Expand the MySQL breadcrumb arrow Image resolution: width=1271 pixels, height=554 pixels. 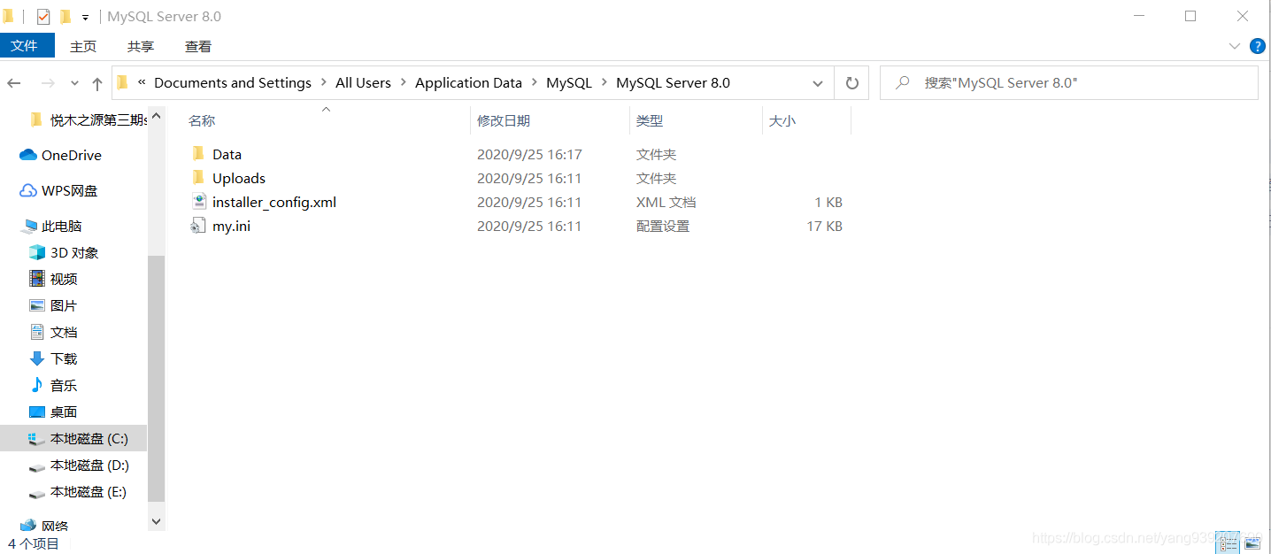[x=605, y=82]
